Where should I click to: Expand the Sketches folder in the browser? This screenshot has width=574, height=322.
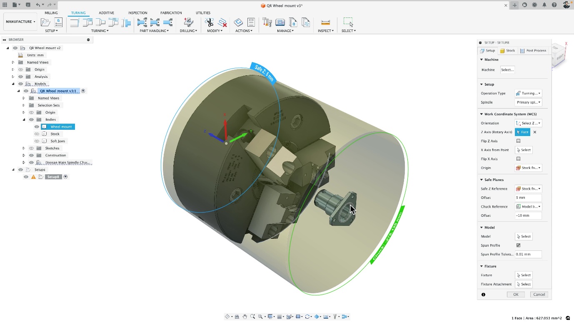point(24,148)
